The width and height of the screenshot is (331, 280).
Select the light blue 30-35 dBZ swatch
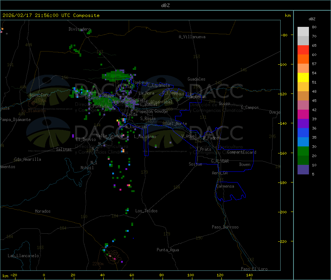click(x=303, y=142)
